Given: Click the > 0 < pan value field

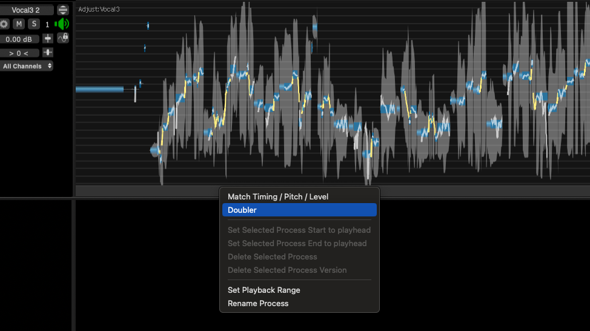Looking at the screenshot, I should pyautogui.click(x=19, y=53).
